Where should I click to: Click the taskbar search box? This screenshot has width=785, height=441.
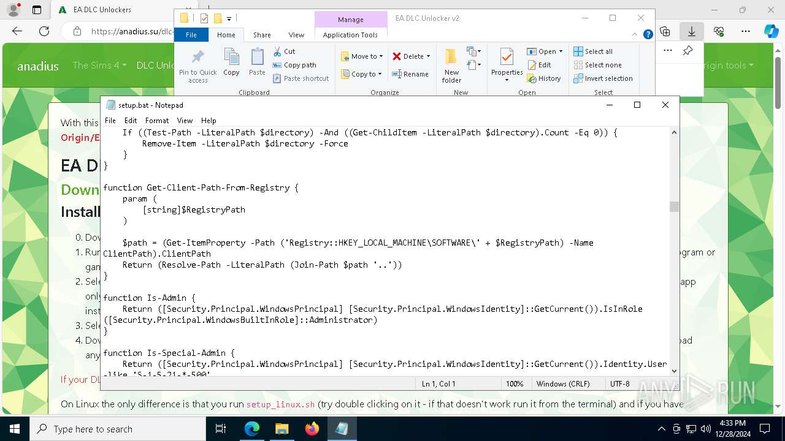(x=117, y=429)
